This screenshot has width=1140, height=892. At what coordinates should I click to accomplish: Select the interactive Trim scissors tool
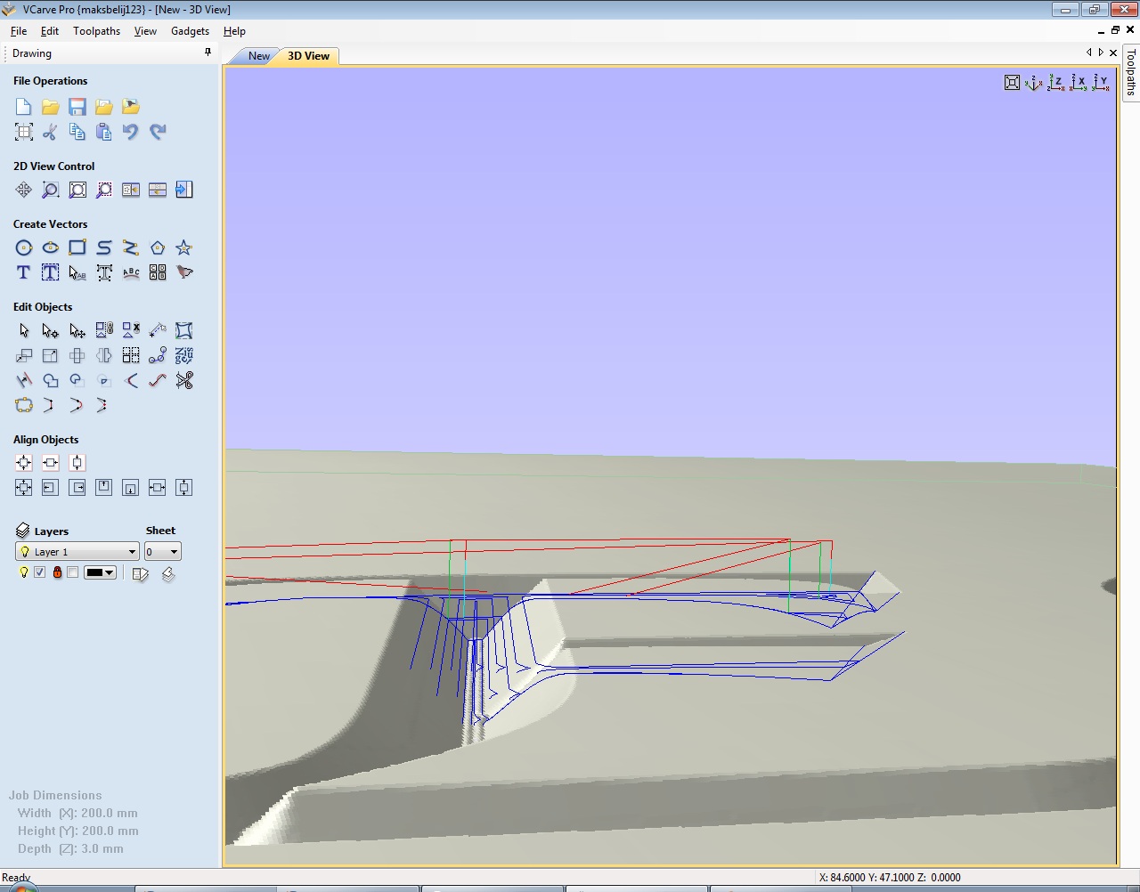point(184,380)
